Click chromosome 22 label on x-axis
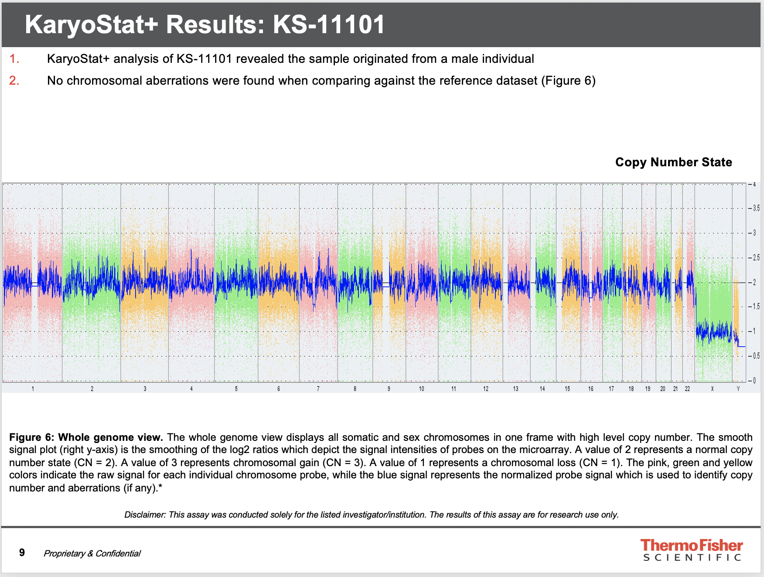Image resolution: width=764 pixels, height=577 pixels. pos(688,388)
